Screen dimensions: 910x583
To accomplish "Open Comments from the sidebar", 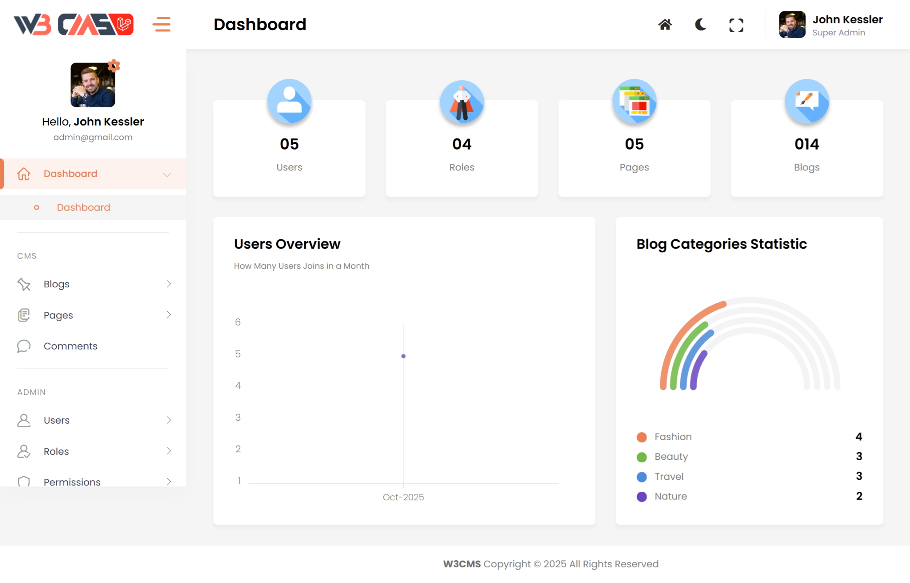I will pyautogui.click(x=70, y=346).
